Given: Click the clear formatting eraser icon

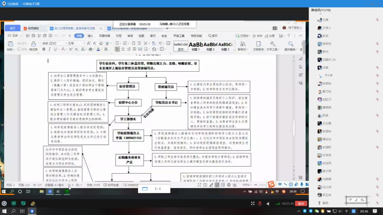Looking at the screenshot, I should point(100,43).
